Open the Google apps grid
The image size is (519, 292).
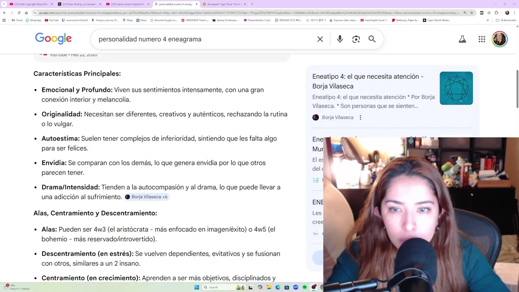(x=482, y=39)
